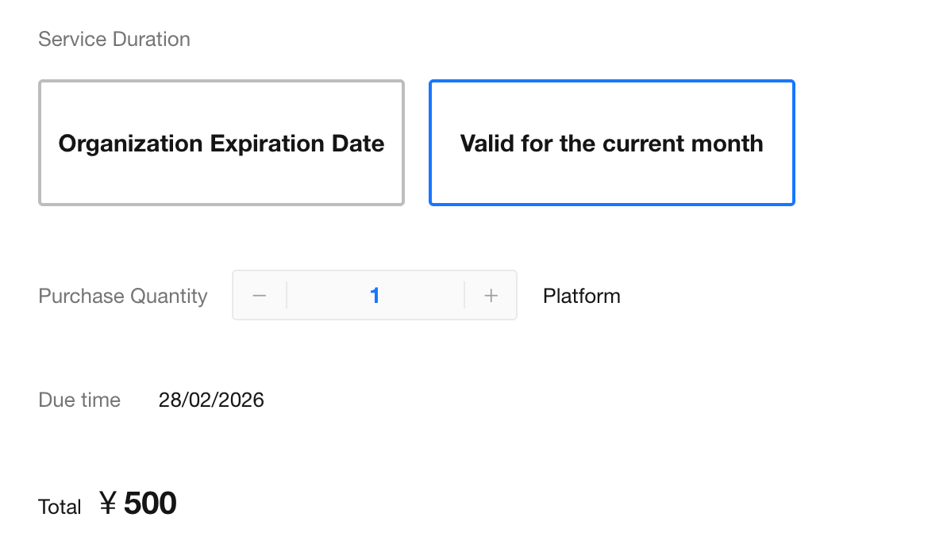
Task: Select Organization Expiration Date duration option
Action: tap(221, 143)
